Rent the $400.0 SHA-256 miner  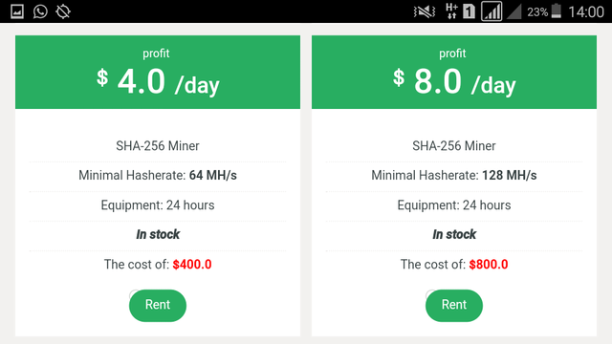point(158,306)
